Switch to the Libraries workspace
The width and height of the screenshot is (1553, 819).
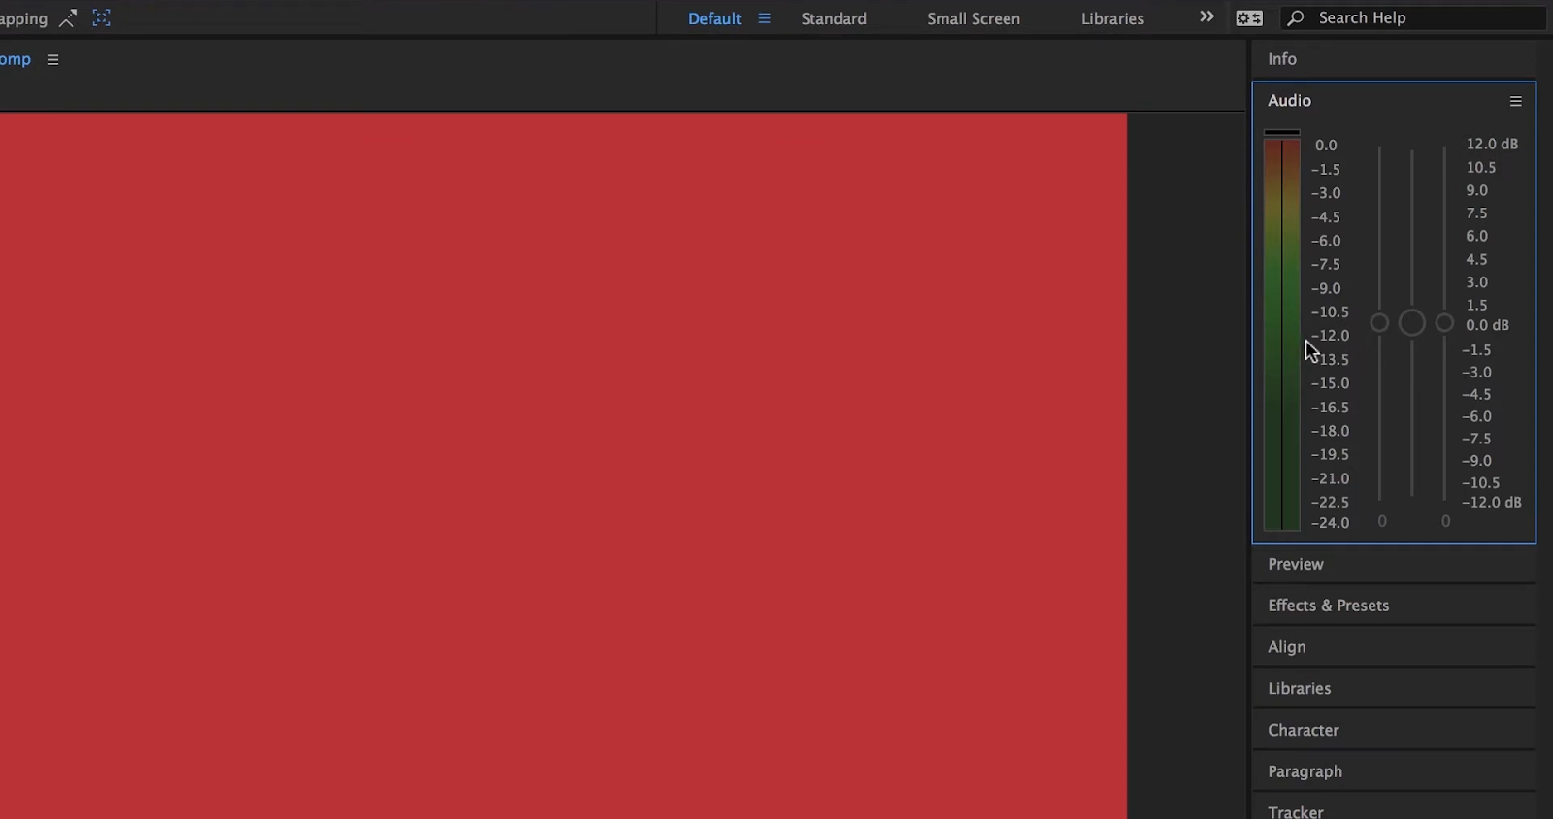point(1112,18)
